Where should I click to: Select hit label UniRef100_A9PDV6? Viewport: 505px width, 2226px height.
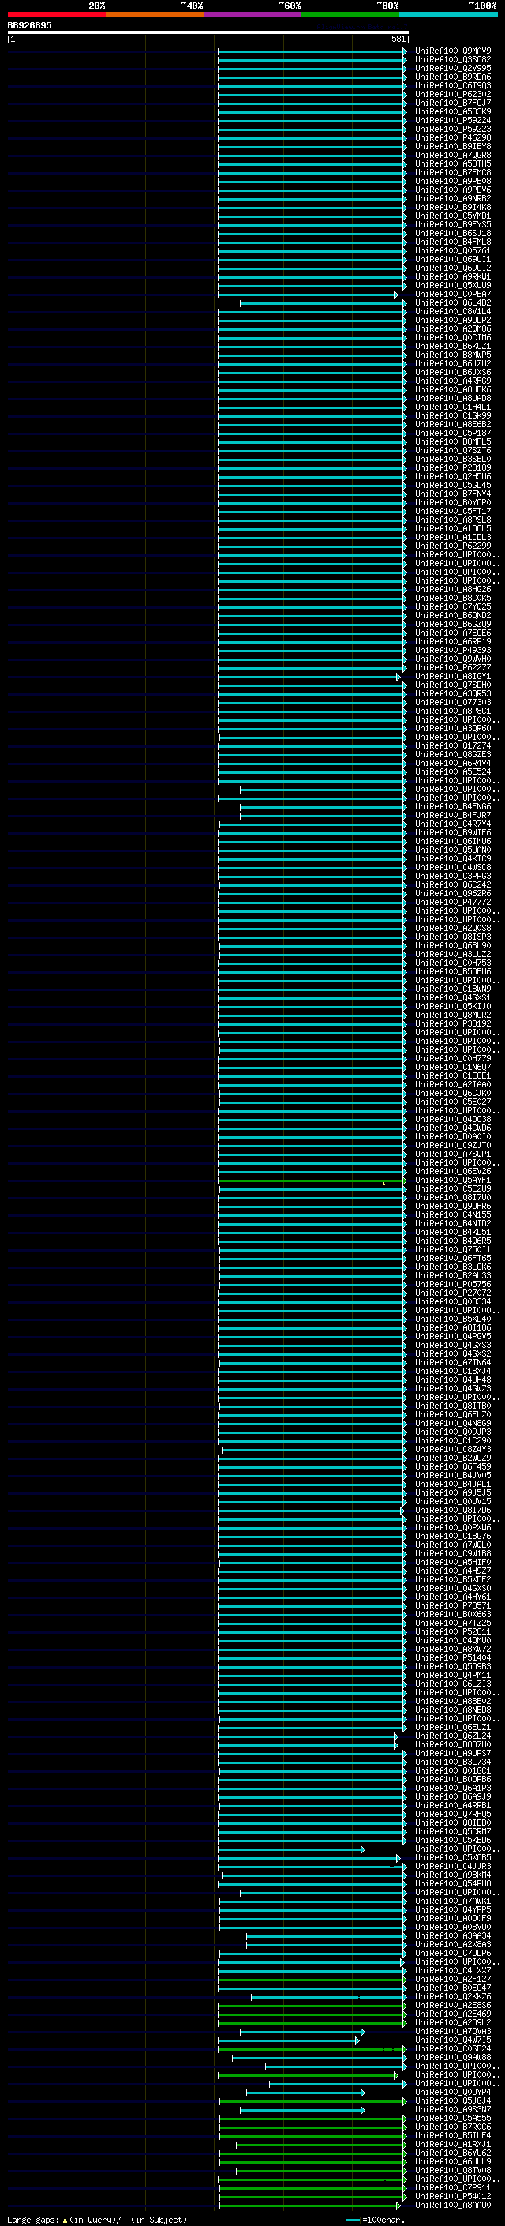click(453, 190)
